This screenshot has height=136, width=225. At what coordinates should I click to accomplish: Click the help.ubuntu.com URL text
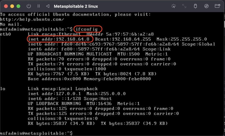(x=32, y=19)
